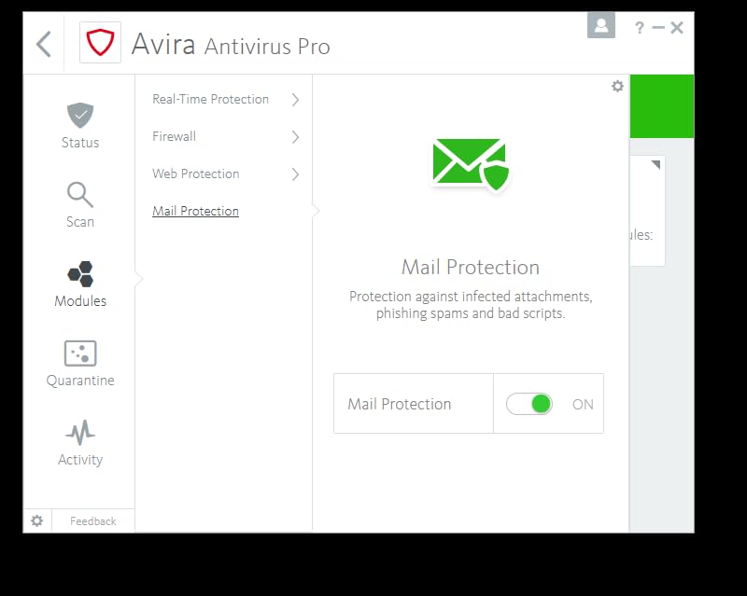Click the Mail Protection row label

click(x=400, y=404)
